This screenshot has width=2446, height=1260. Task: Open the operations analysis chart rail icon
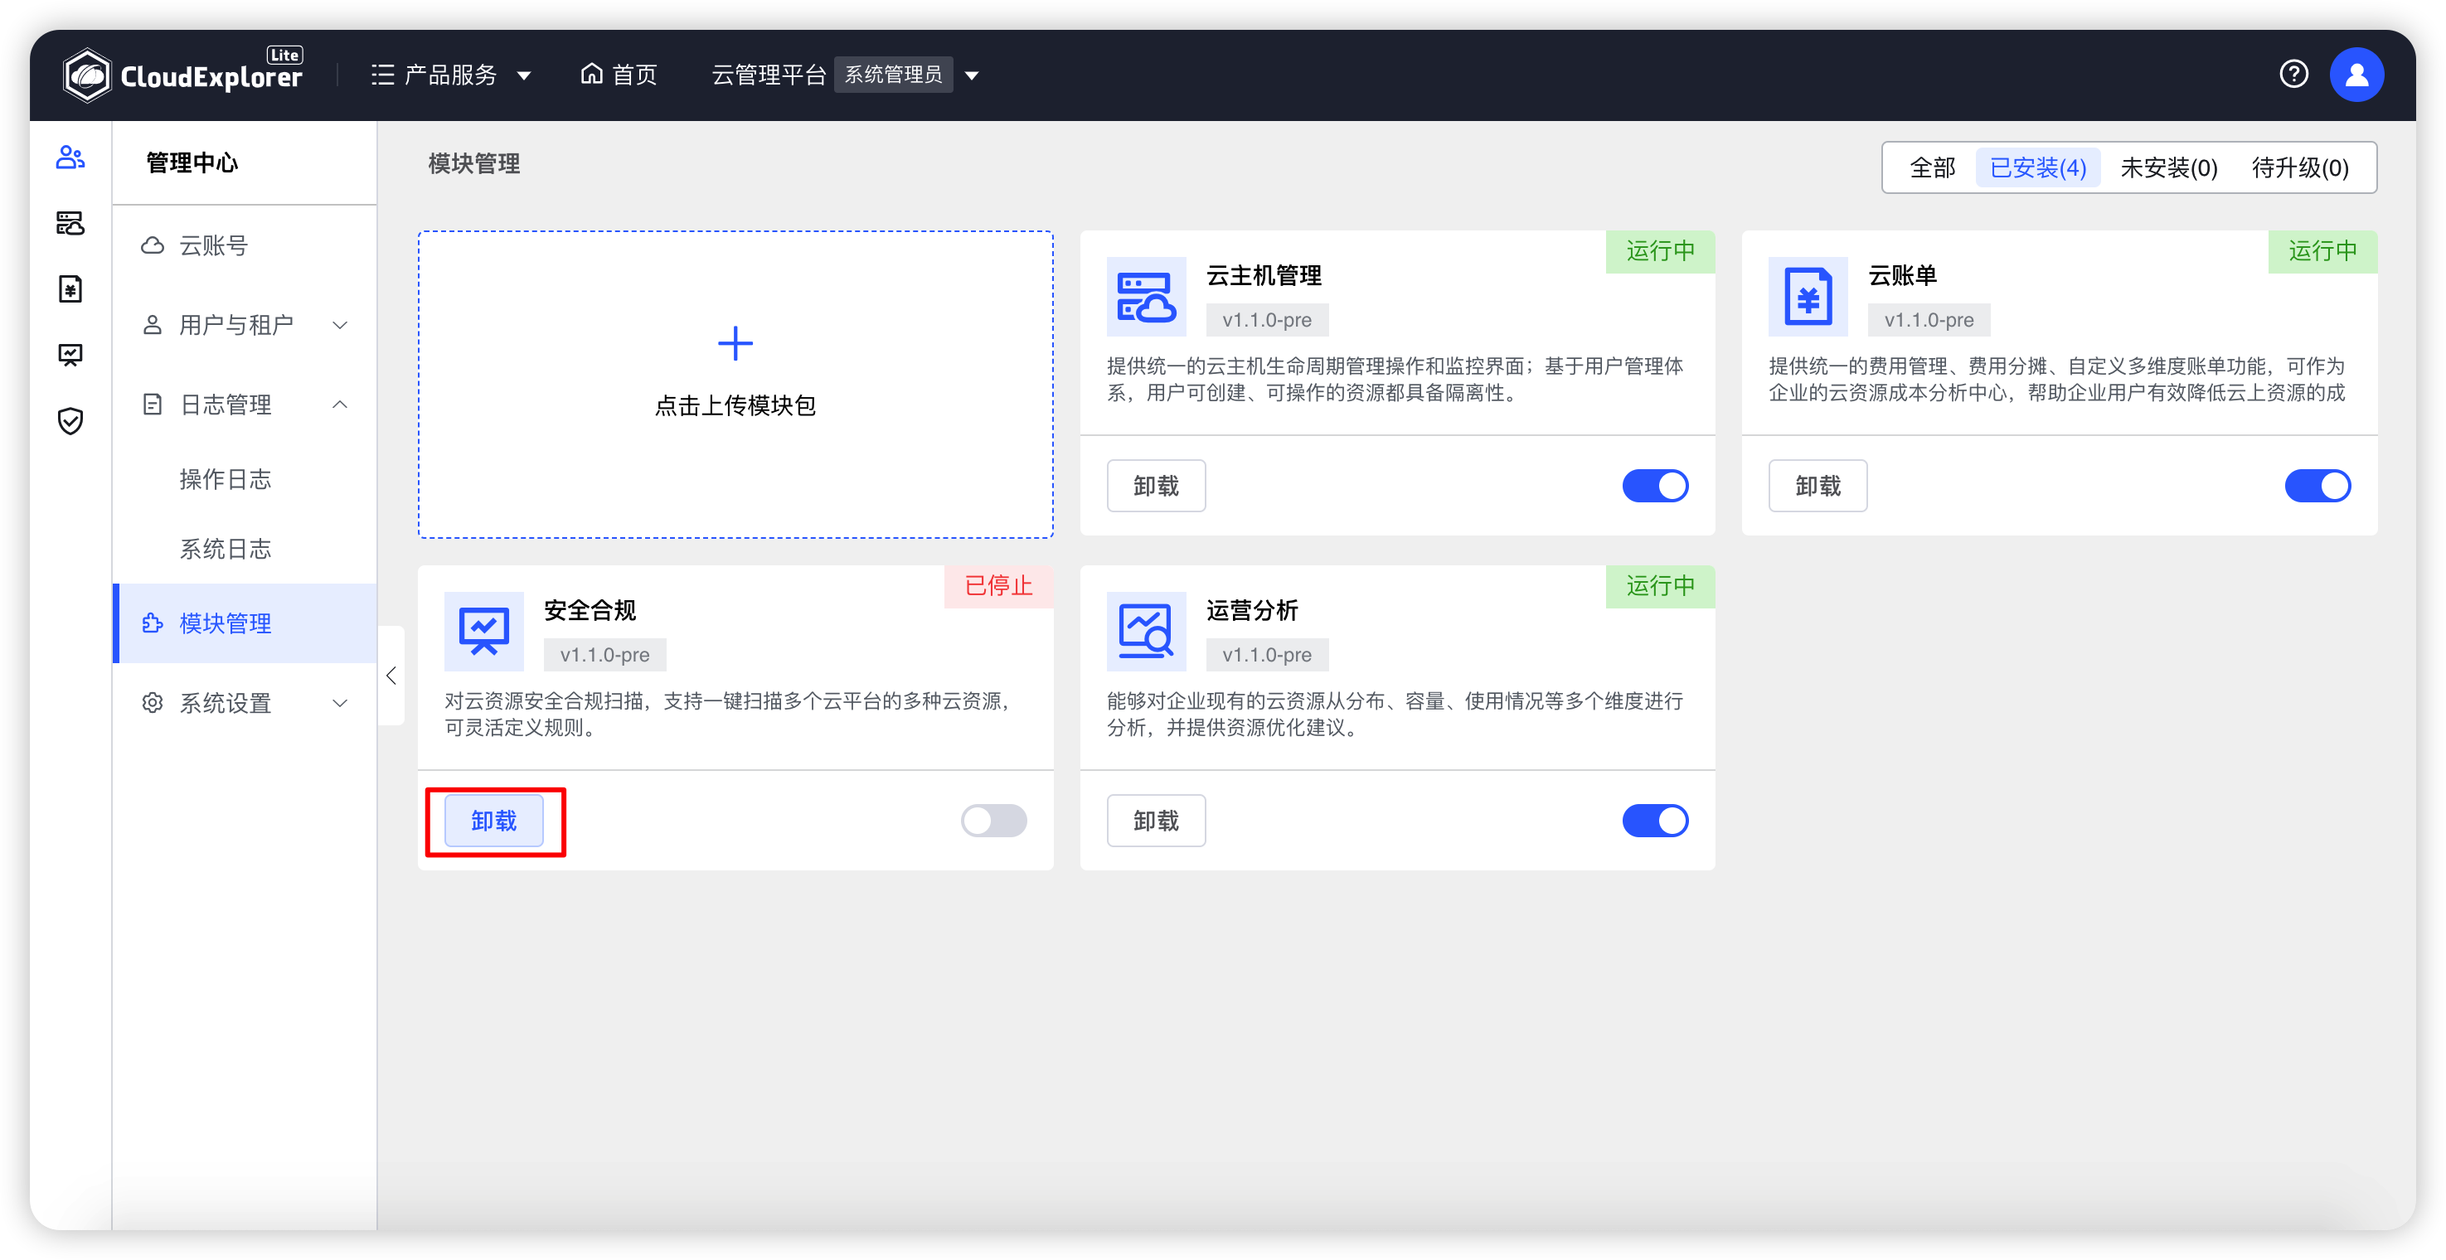point(70,355)
